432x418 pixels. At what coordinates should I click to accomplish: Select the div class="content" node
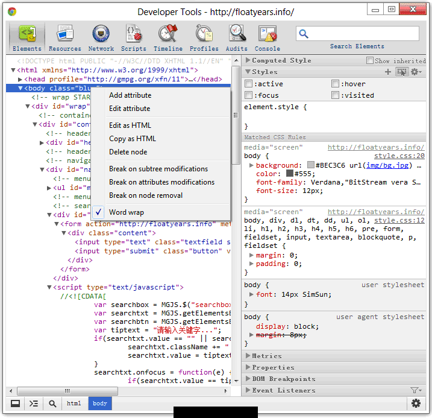click(111, 233)
